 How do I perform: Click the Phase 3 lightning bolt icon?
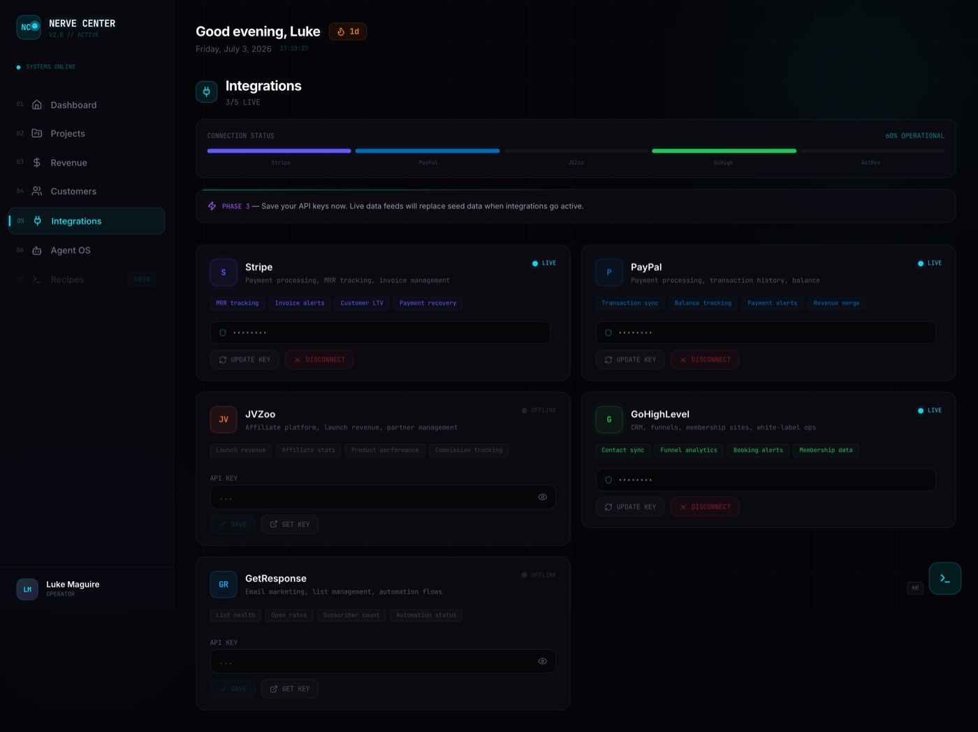[x=212, y=206]
